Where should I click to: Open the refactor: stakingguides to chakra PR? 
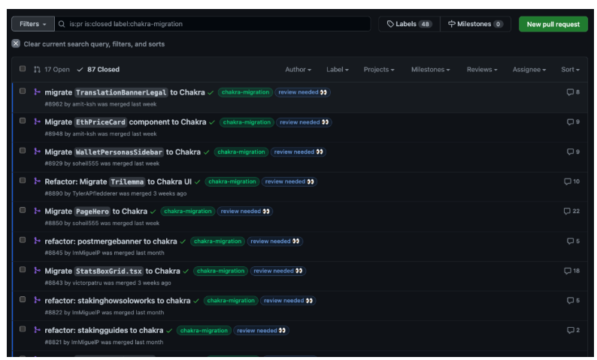[x=104, y=331]
